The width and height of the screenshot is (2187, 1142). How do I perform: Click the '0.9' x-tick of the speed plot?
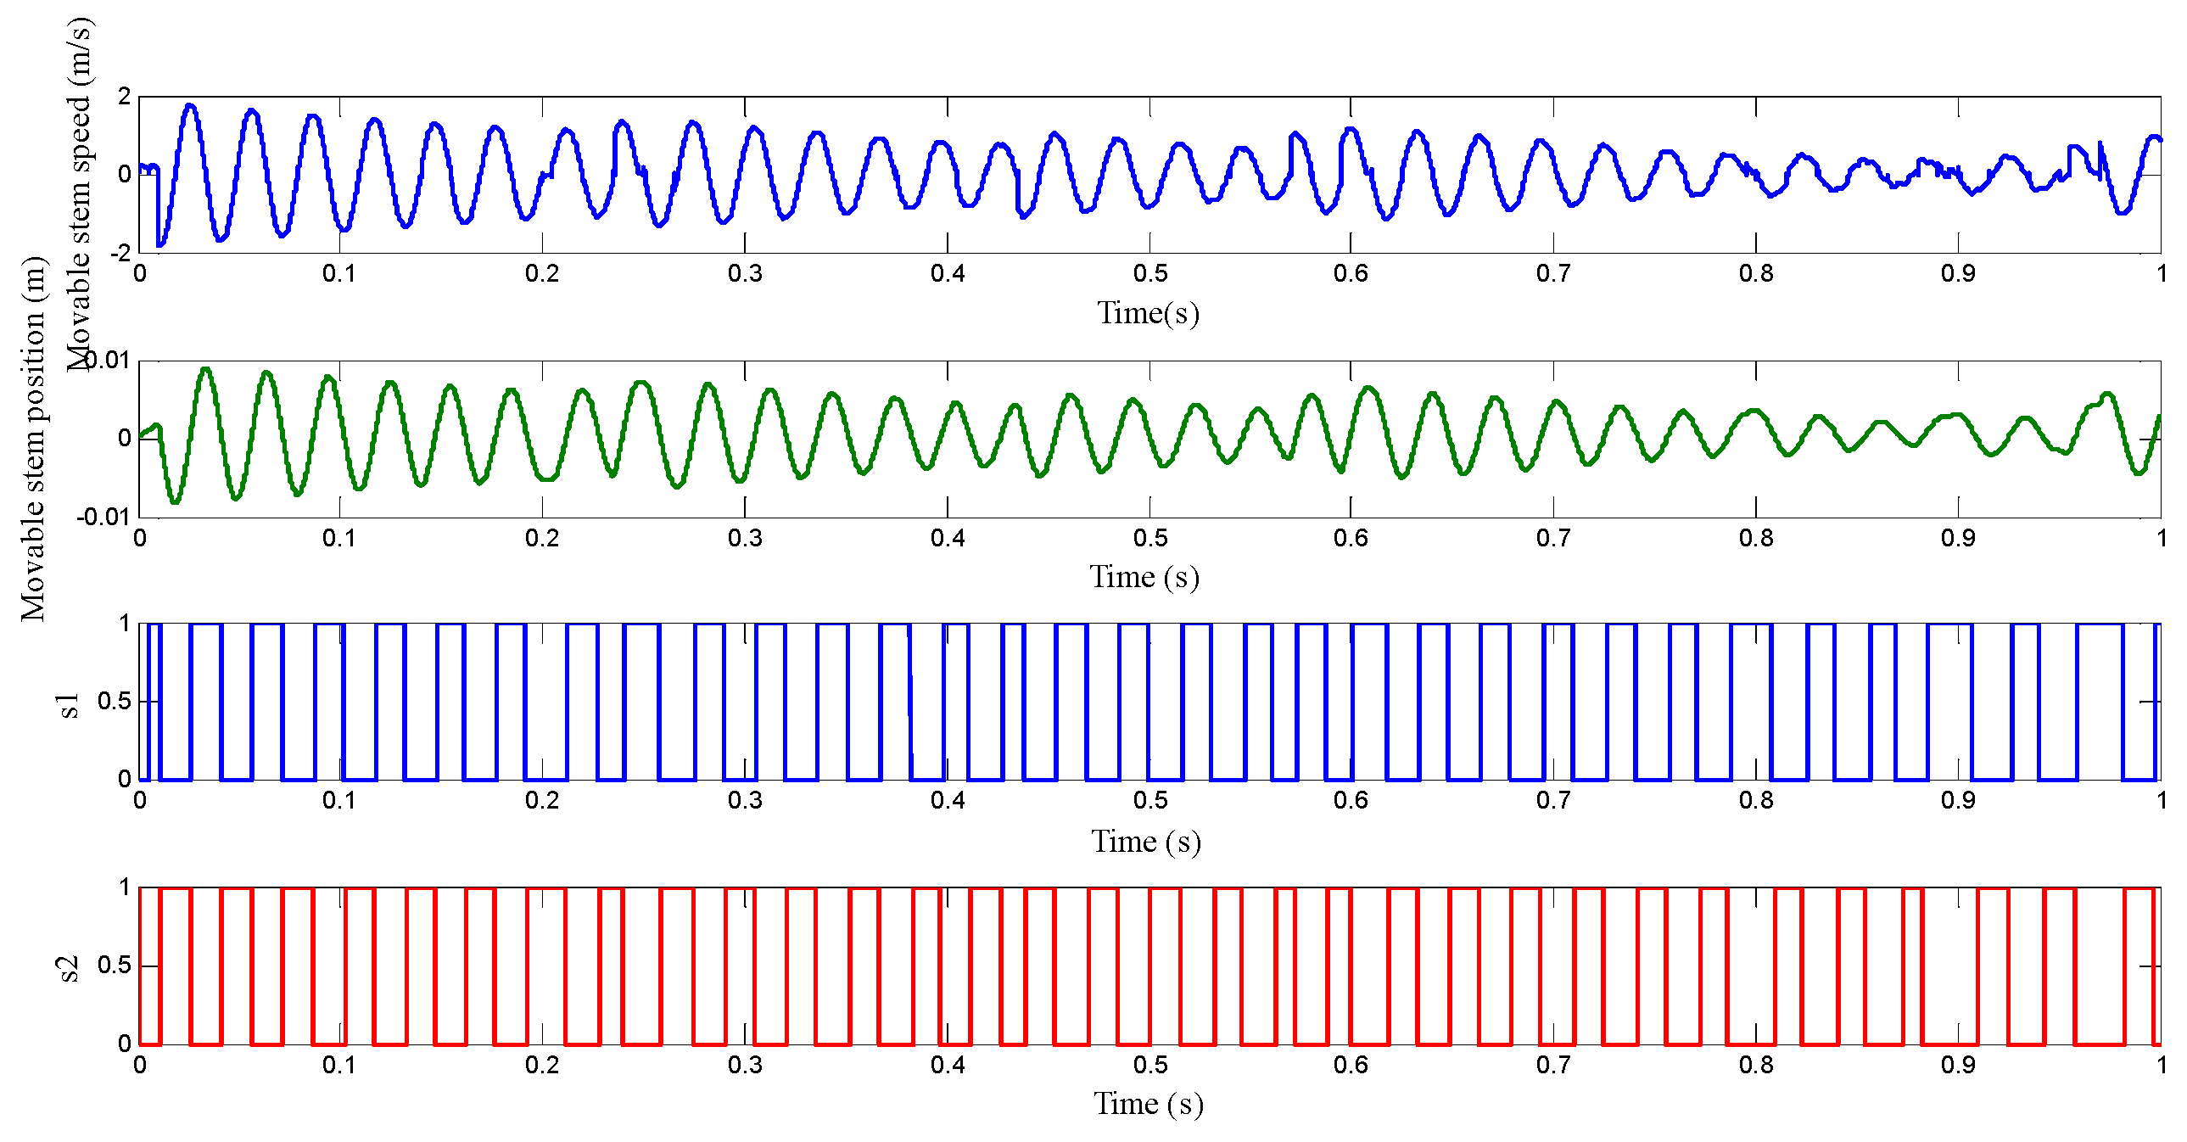(1958, 273)
